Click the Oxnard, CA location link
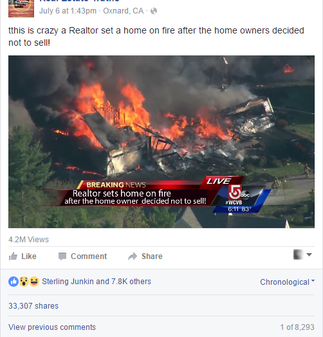323x337 pixels. coord(123,11)
